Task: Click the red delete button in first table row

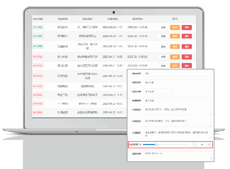Action: click(187, 27)
